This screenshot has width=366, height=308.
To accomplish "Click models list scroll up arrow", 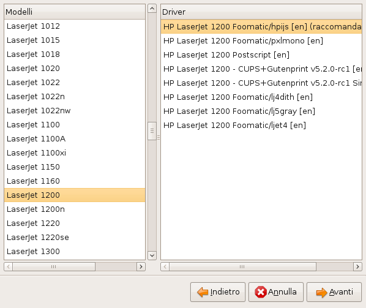I will (x=152, y=9).
